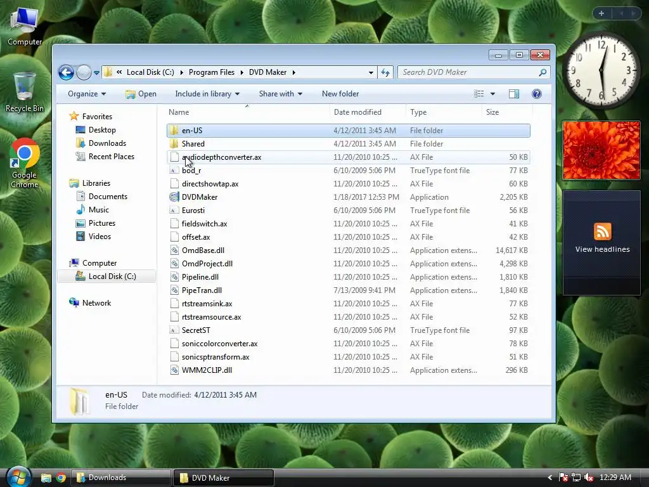Open Explorer help question mark
The width and height of the screenshot is (649, 487).
(x=536, y=94)
